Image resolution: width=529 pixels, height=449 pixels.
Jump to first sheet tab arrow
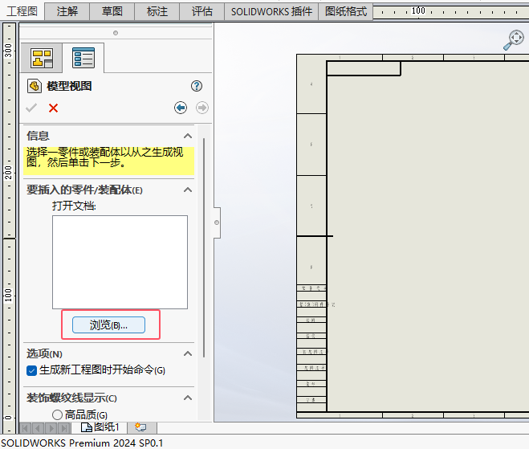[25, 428]
